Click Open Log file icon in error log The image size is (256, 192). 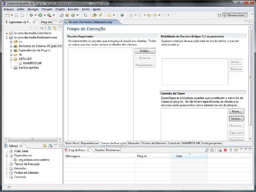pos(230,150)
